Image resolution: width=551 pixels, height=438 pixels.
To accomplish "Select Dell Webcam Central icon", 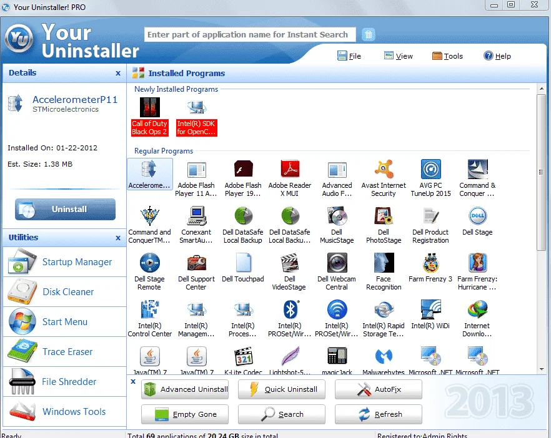I will pos(337,272).
